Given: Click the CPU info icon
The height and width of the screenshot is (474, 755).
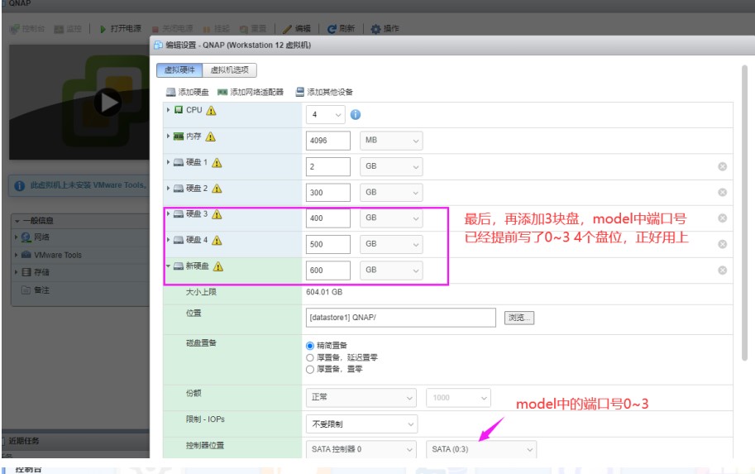Looking at the screenshot, I should [356, 115].
